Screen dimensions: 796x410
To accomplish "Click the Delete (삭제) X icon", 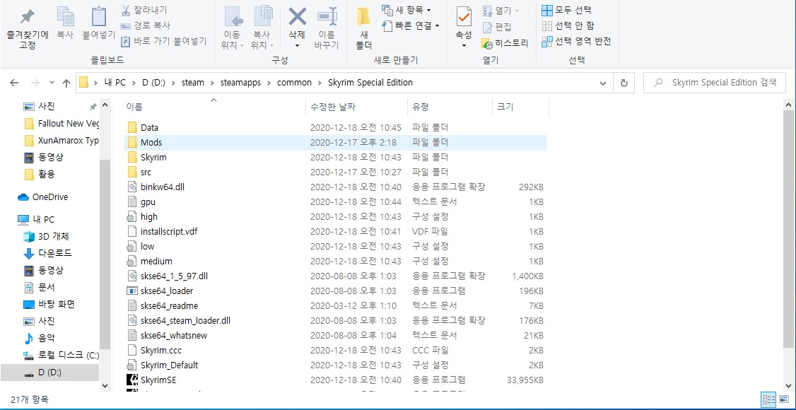I will (297, 17).
